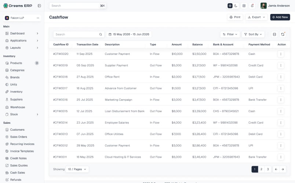Go to the next page arrow
Image resolution: width=295 pixels, height=183 pixels.
click(x=283, y=169)
